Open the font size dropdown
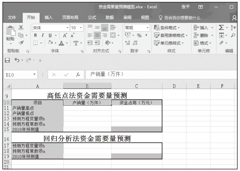This screenshot has width=240, height=171. point(80,28)
